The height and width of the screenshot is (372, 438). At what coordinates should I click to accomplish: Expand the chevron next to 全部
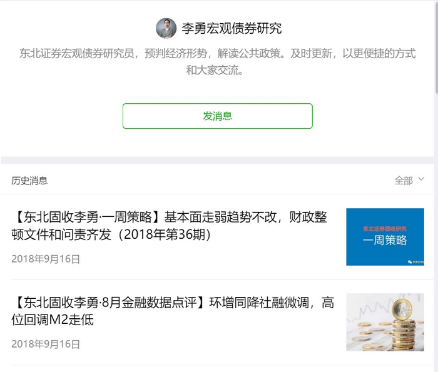click(x=421, y=179)
